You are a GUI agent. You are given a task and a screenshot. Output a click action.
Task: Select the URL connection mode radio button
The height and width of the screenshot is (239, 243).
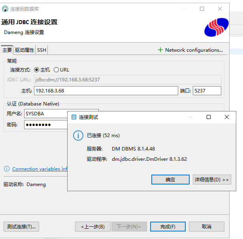56,70
